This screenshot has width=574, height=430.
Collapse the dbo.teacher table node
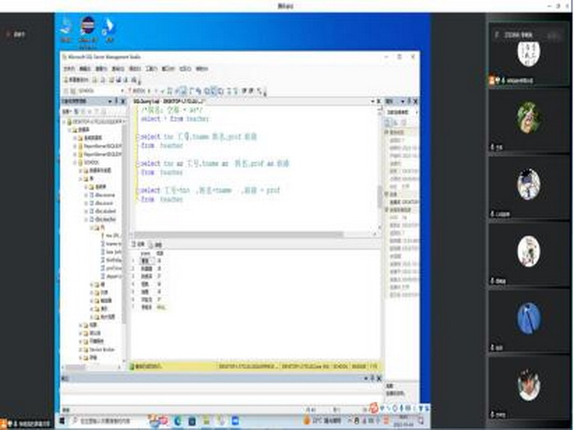coord(87,220)
